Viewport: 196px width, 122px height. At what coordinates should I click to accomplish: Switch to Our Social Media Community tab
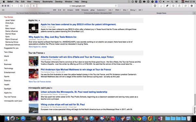click(33, 13)
